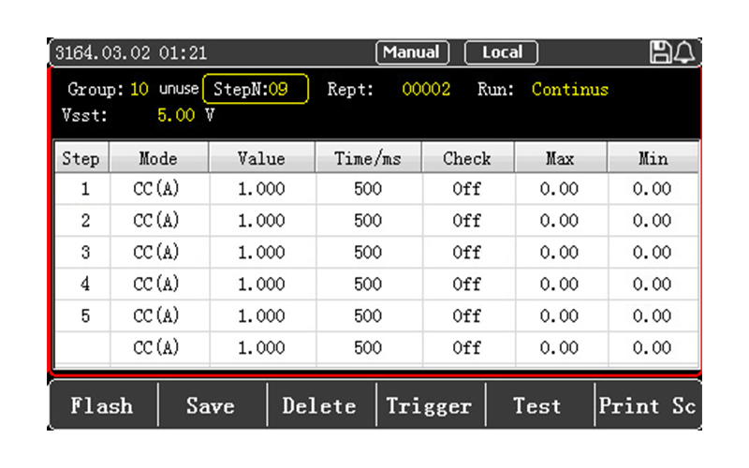Toggle the Check Off cell in step 2
The width and height of the screenshot is (749, 468).
[x=466, y=221]
